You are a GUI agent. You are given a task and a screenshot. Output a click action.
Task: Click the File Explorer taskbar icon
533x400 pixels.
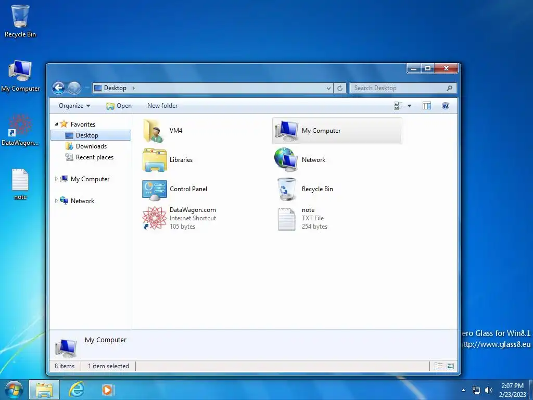pyautogui.click(x=45, y=390)
